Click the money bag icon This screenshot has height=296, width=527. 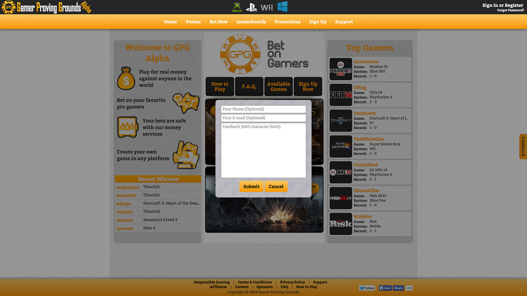click(x=126, y=78)
